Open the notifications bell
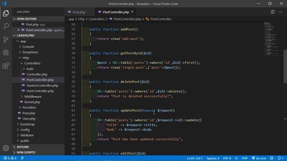The height and width of the screenshot is (161, 287). pyautogui.click(x=280, y=158)
